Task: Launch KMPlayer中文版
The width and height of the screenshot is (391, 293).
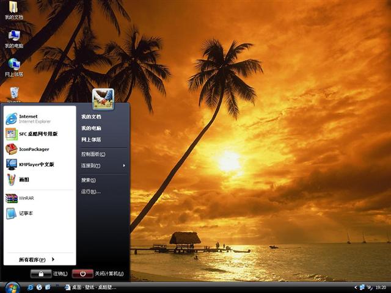Action: 39,164
